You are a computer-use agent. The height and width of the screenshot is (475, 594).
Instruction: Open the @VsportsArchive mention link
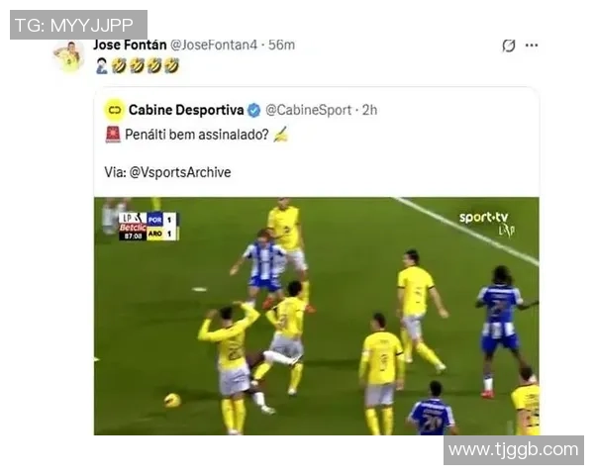point(180,172)
